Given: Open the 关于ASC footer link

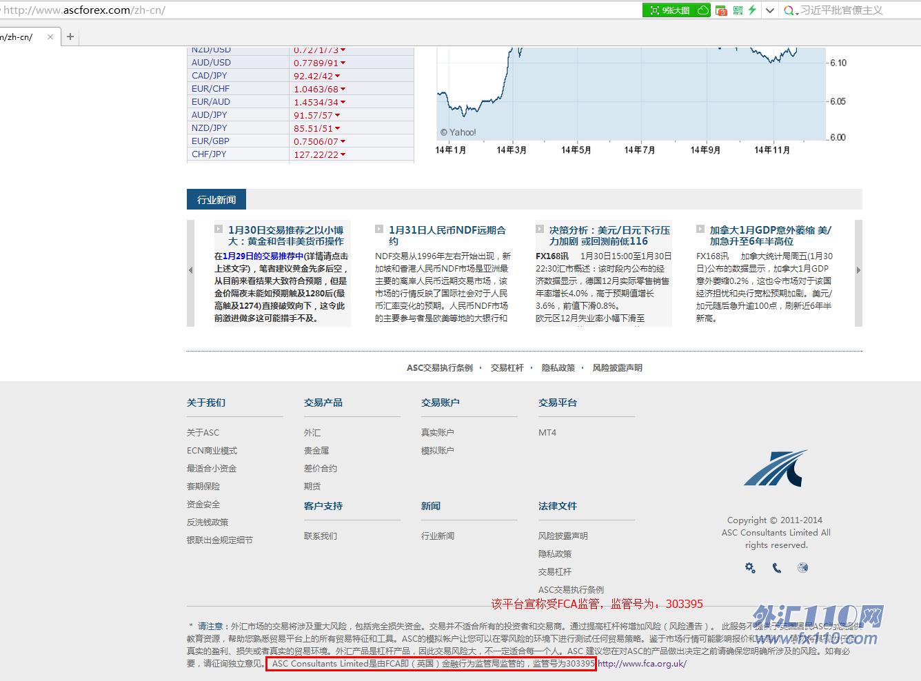Looking at the screenshot, I should click(203, 433).
